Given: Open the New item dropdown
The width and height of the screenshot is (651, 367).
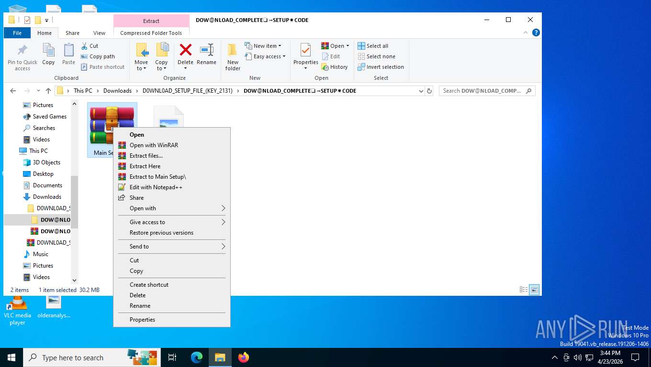Looking at the screenshot, I should click(x=263, y=46).
